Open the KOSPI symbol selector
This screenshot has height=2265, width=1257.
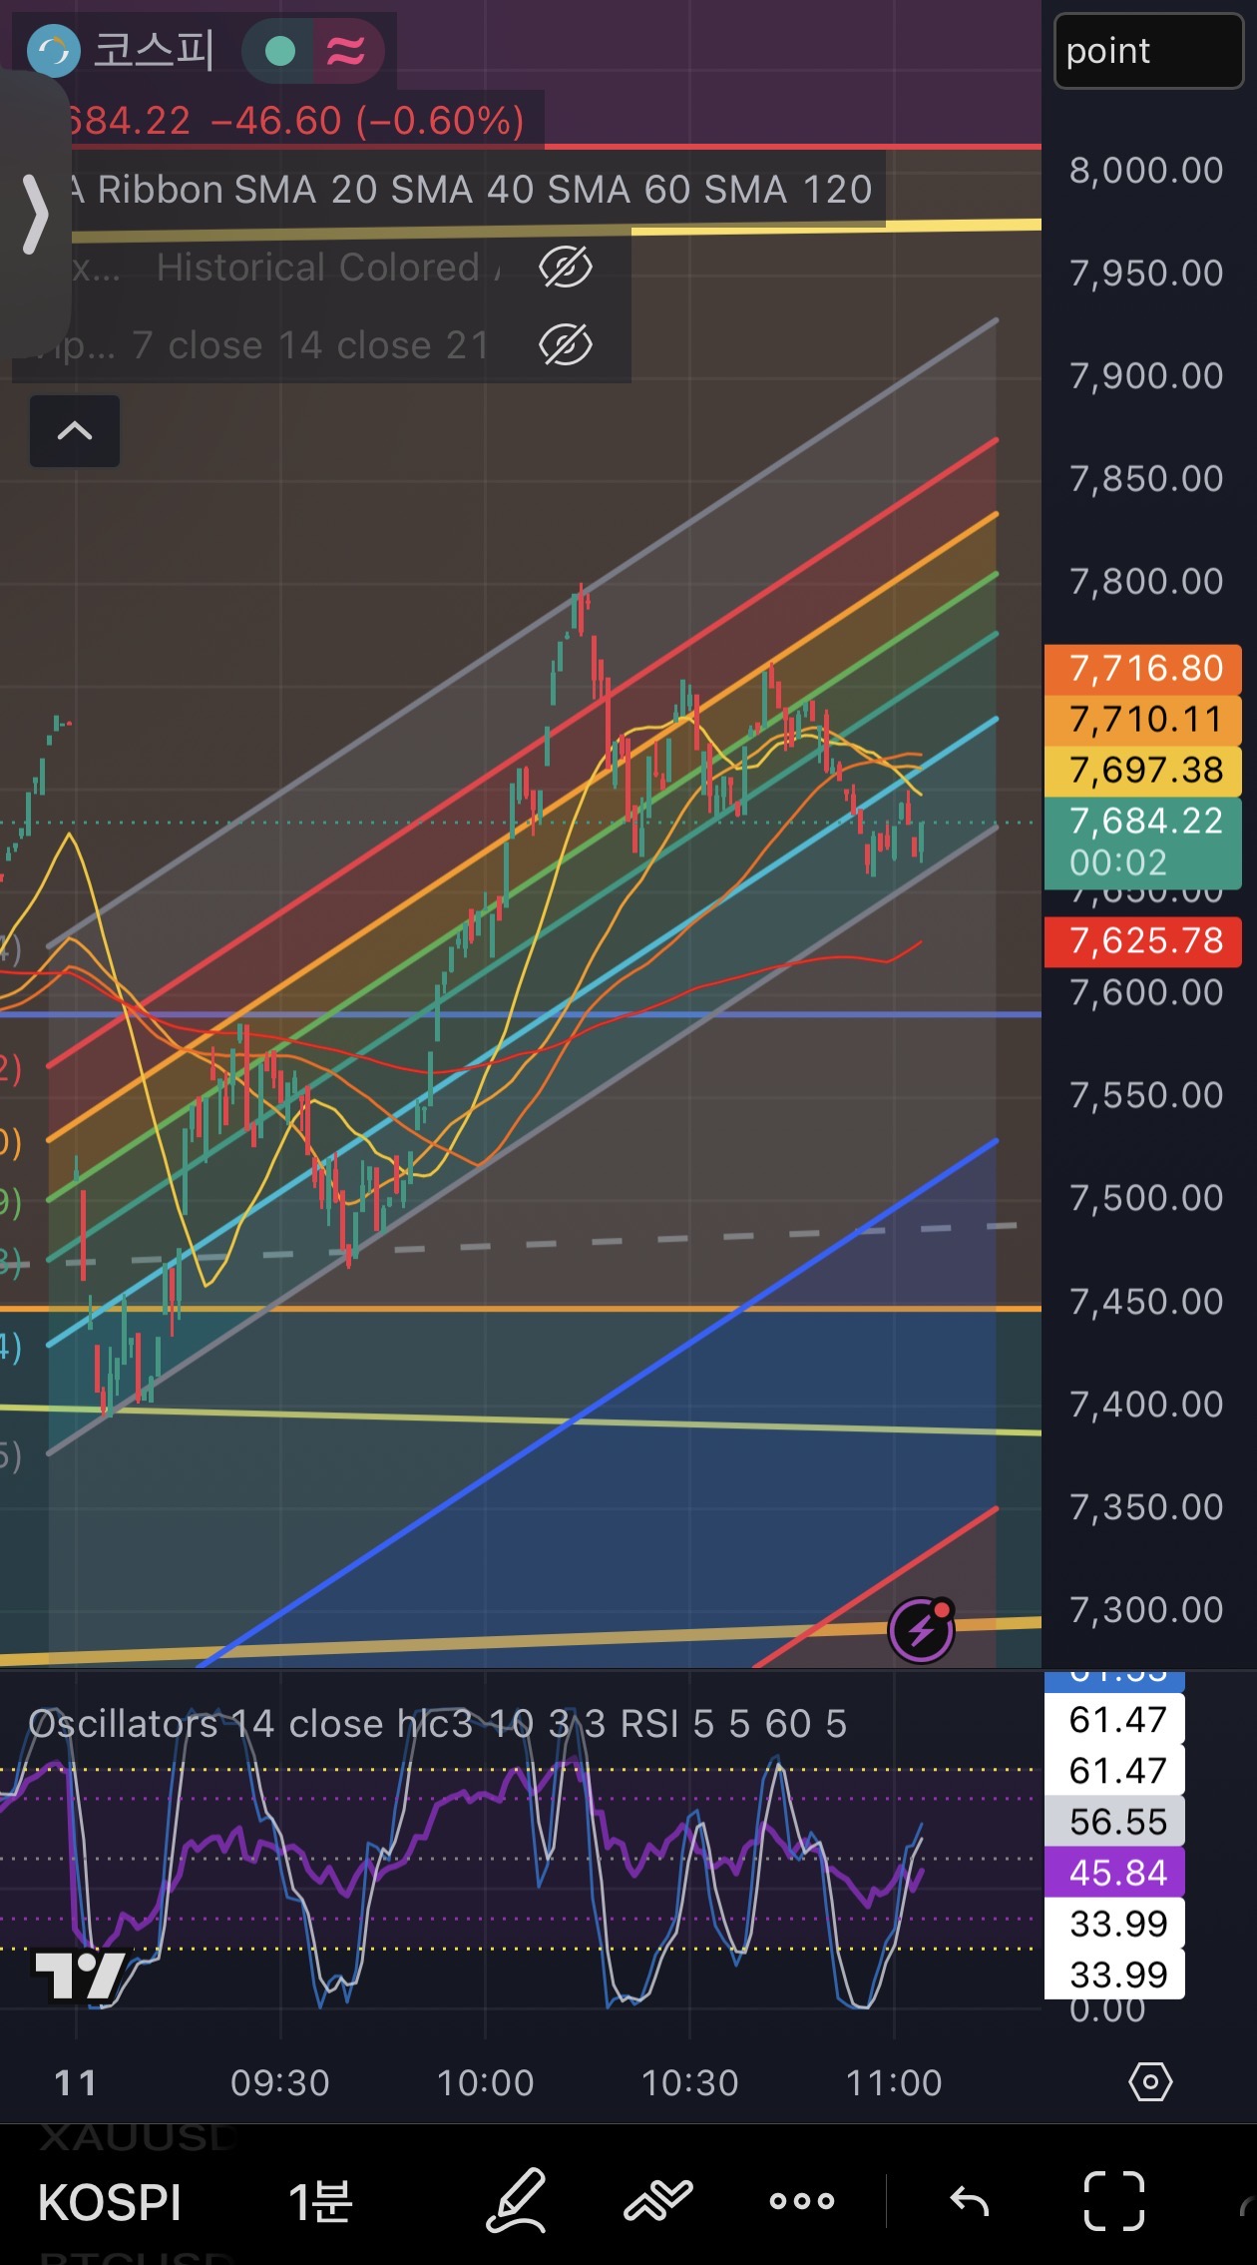110,2202
